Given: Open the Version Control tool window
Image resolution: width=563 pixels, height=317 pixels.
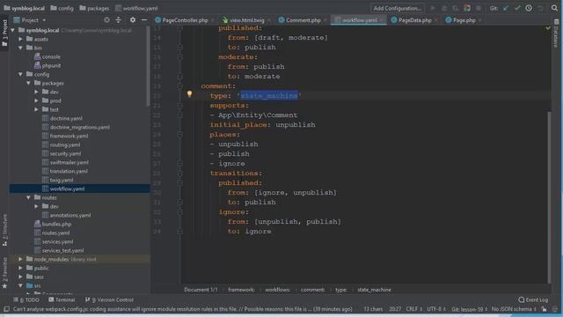Looking at the screenshot, I should pyautogui.click(x=109, y=299).
